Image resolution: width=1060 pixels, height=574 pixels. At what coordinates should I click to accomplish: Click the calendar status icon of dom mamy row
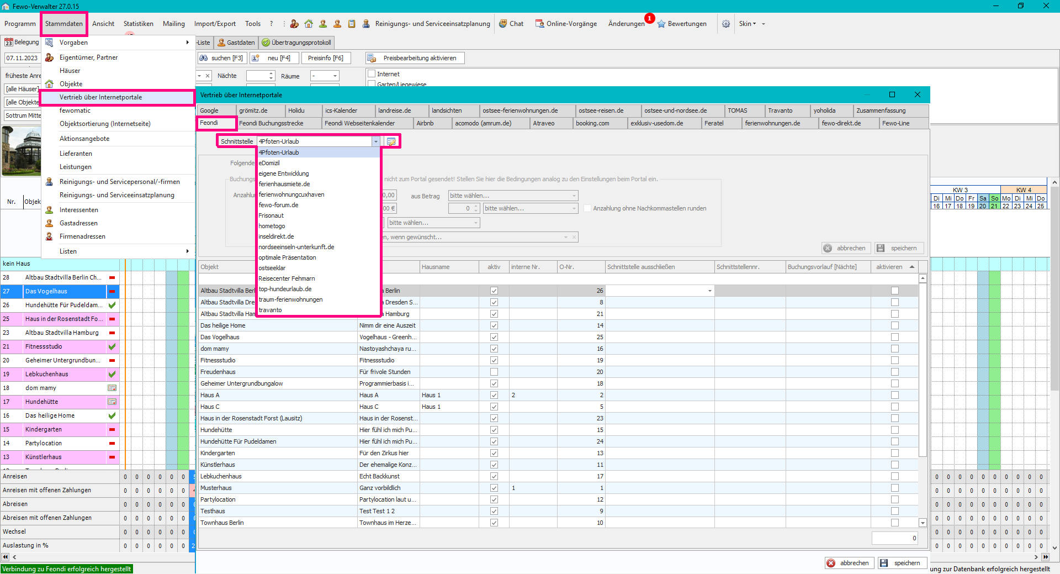112,388
